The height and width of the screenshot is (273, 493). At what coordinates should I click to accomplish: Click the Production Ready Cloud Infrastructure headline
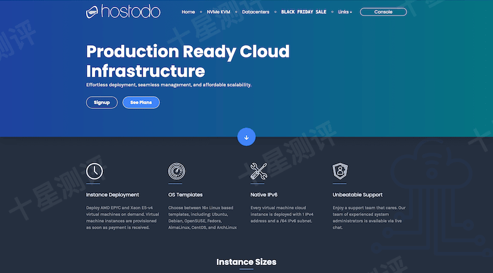point(188,61)
